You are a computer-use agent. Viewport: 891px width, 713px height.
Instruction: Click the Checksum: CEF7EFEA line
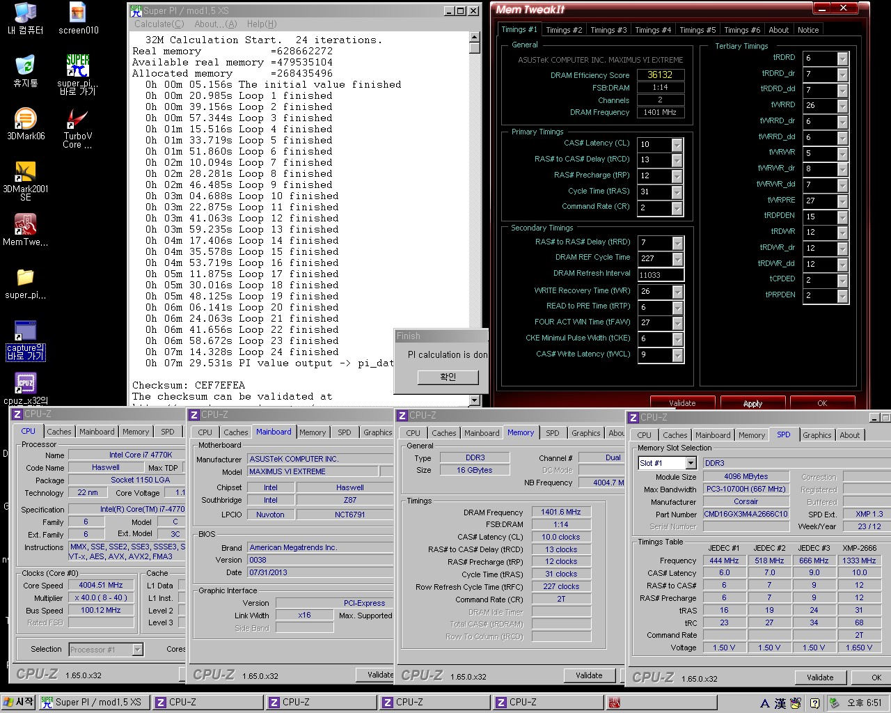(189, 385)
